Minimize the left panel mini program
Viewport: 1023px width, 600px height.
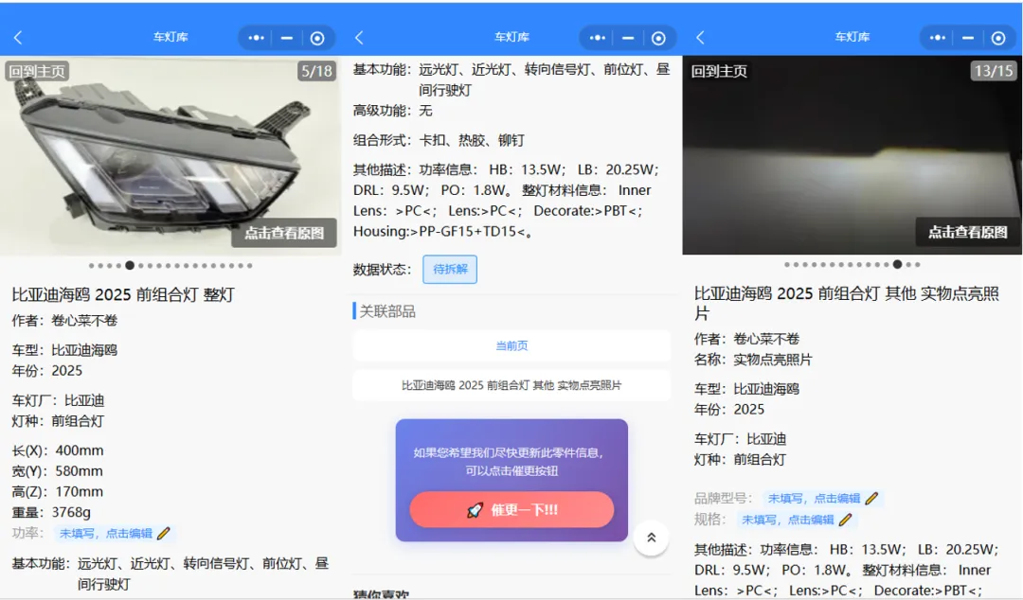(x=286, y=38)
